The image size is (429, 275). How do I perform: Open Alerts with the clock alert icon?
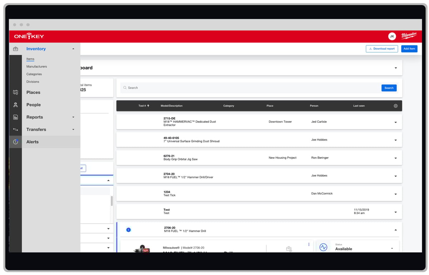click(15, 142)
